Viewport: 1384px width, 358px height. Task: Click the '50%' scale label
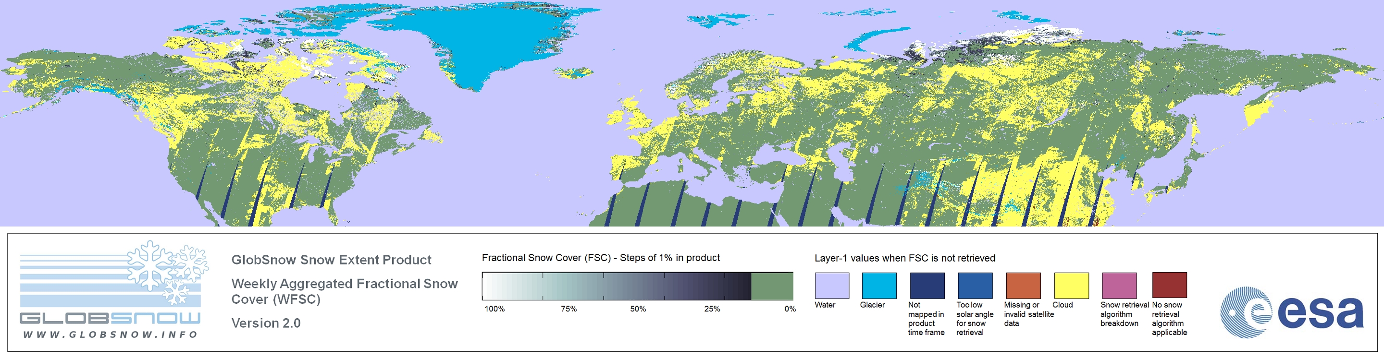[638, 309]
